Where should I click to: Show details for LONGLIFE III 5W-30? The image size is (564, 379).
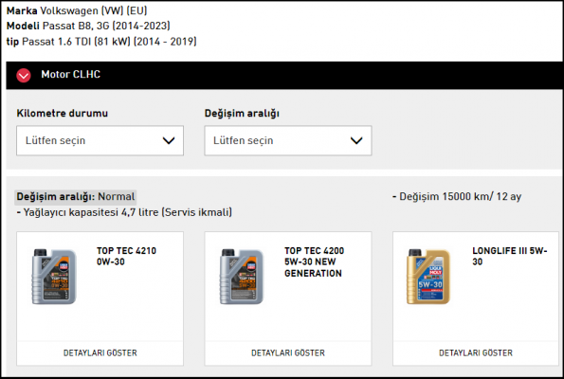click(x=476, y=352)
